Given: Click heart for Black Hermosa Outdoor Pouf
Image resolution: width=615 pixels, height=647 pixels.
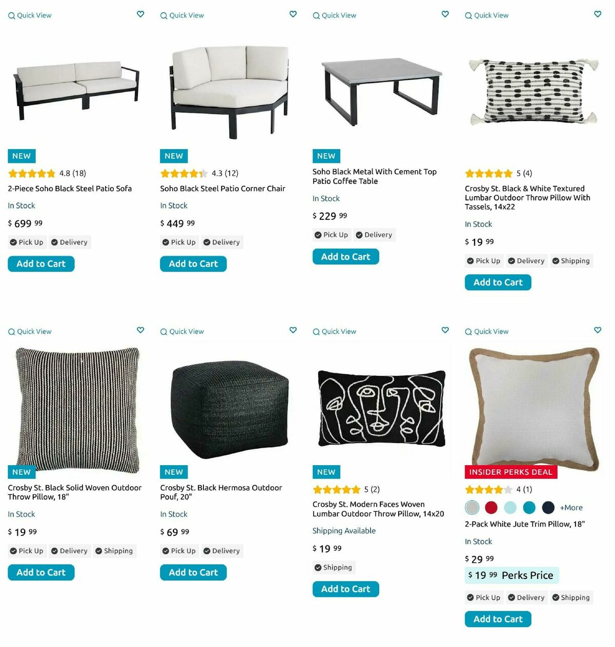Looking at the screenshot, I should click(293, 330).
